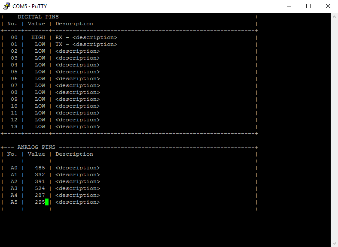Minimize the COM5 PuTTY window
This screenshot has height=247, width=338.
coord(289,6)
